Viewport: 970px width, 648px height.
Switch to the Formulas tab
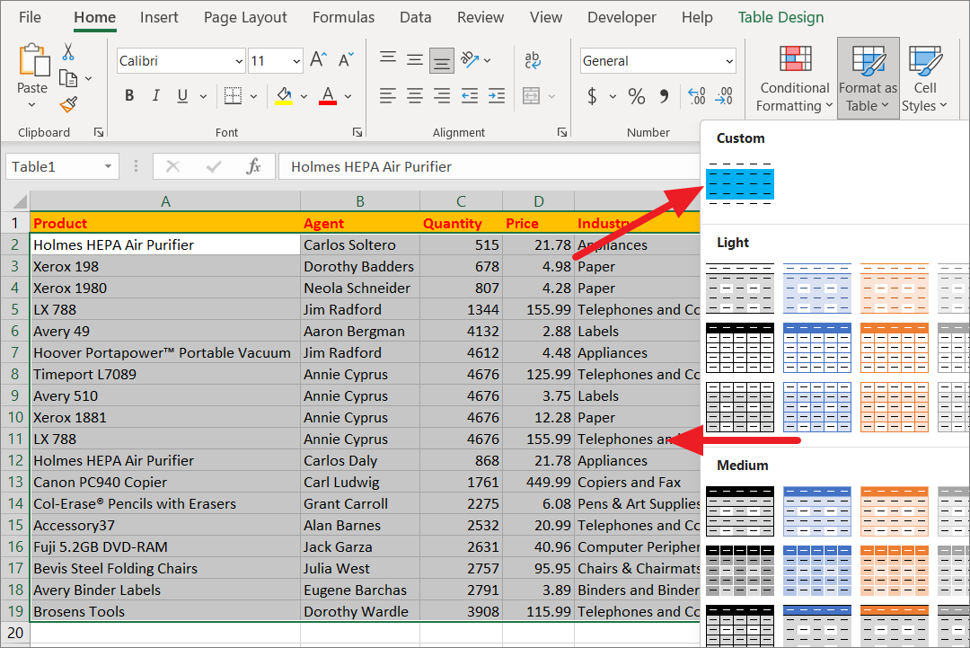[343, 17]
